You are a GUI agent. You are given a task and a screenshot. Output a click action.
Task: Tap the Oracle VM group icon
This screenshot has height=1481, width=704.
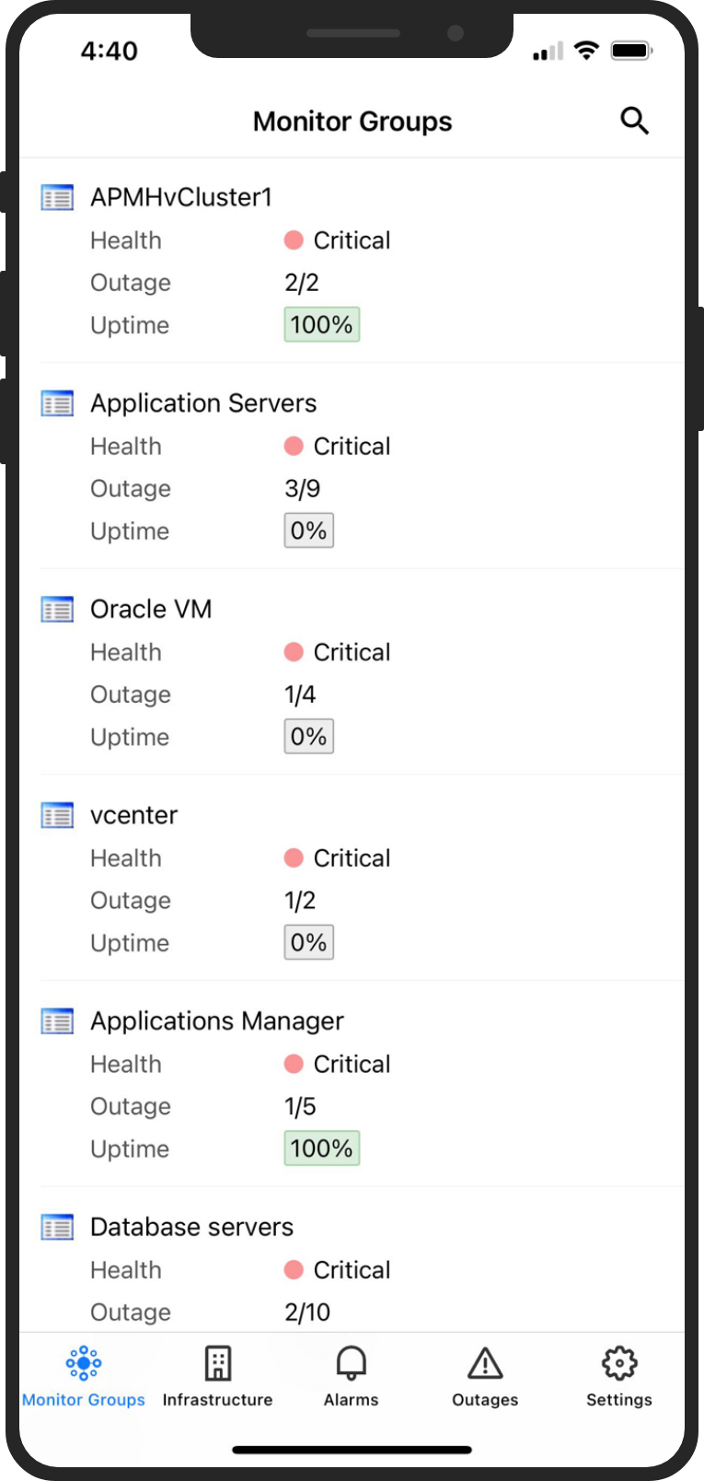[x=57, y=610]
